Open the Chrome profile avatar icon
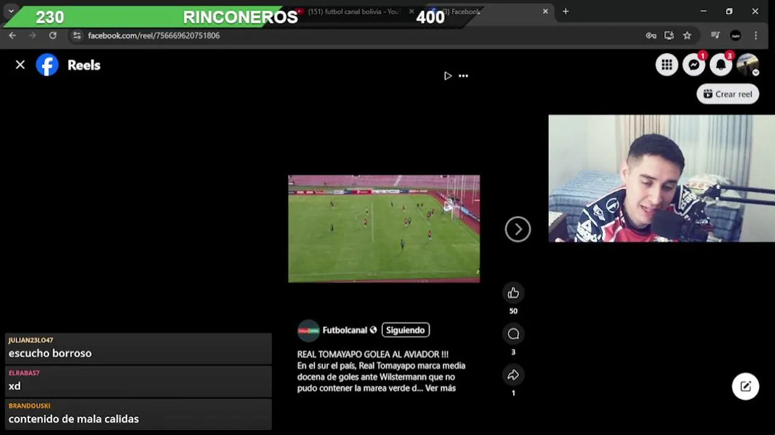This screenshot has height=435, width=775. pos(735,36)
